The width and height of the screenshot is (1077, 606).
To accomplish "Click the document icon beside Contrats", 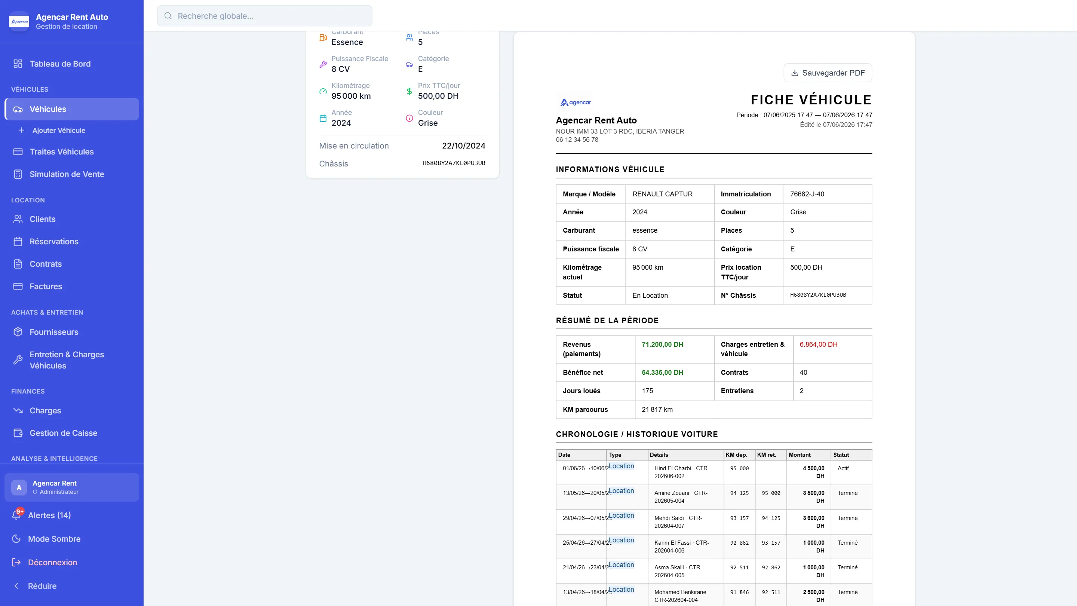I will 18,264.
